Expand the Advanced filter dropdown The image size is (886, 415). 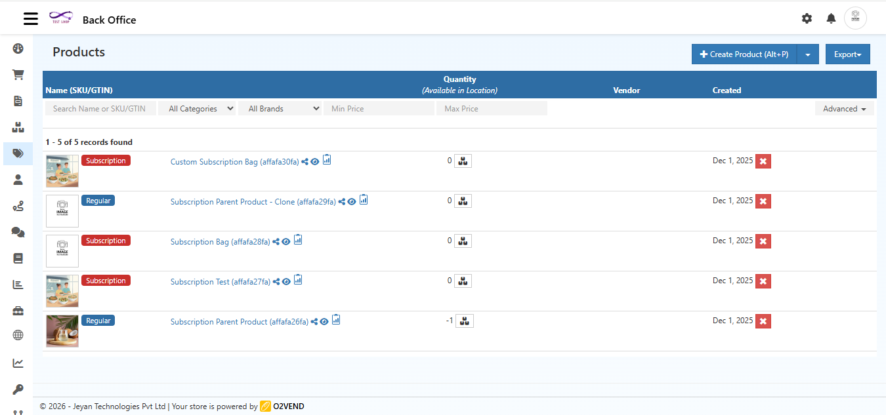(845, 108)
